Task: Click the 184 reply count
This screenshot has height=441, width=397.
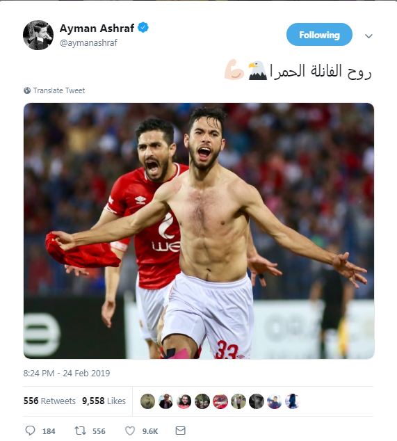Action: point(49,431)
